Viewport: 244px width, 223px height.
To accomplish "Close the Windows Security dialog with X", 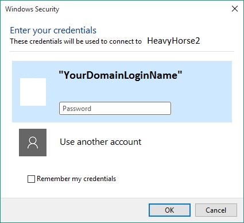I will (x=235, y=9).
